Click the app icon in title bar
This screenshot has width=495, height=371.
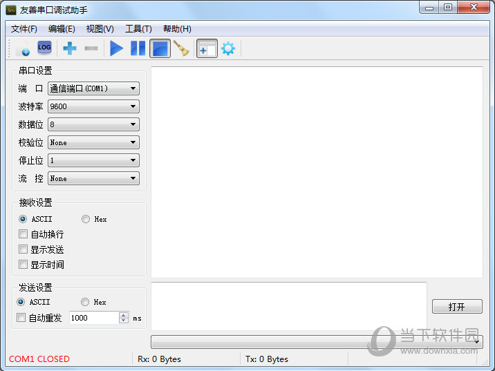(11, 10)
